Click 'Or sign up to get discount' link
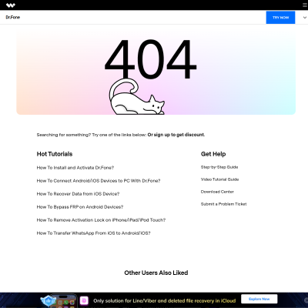 [x=176, y=135]
